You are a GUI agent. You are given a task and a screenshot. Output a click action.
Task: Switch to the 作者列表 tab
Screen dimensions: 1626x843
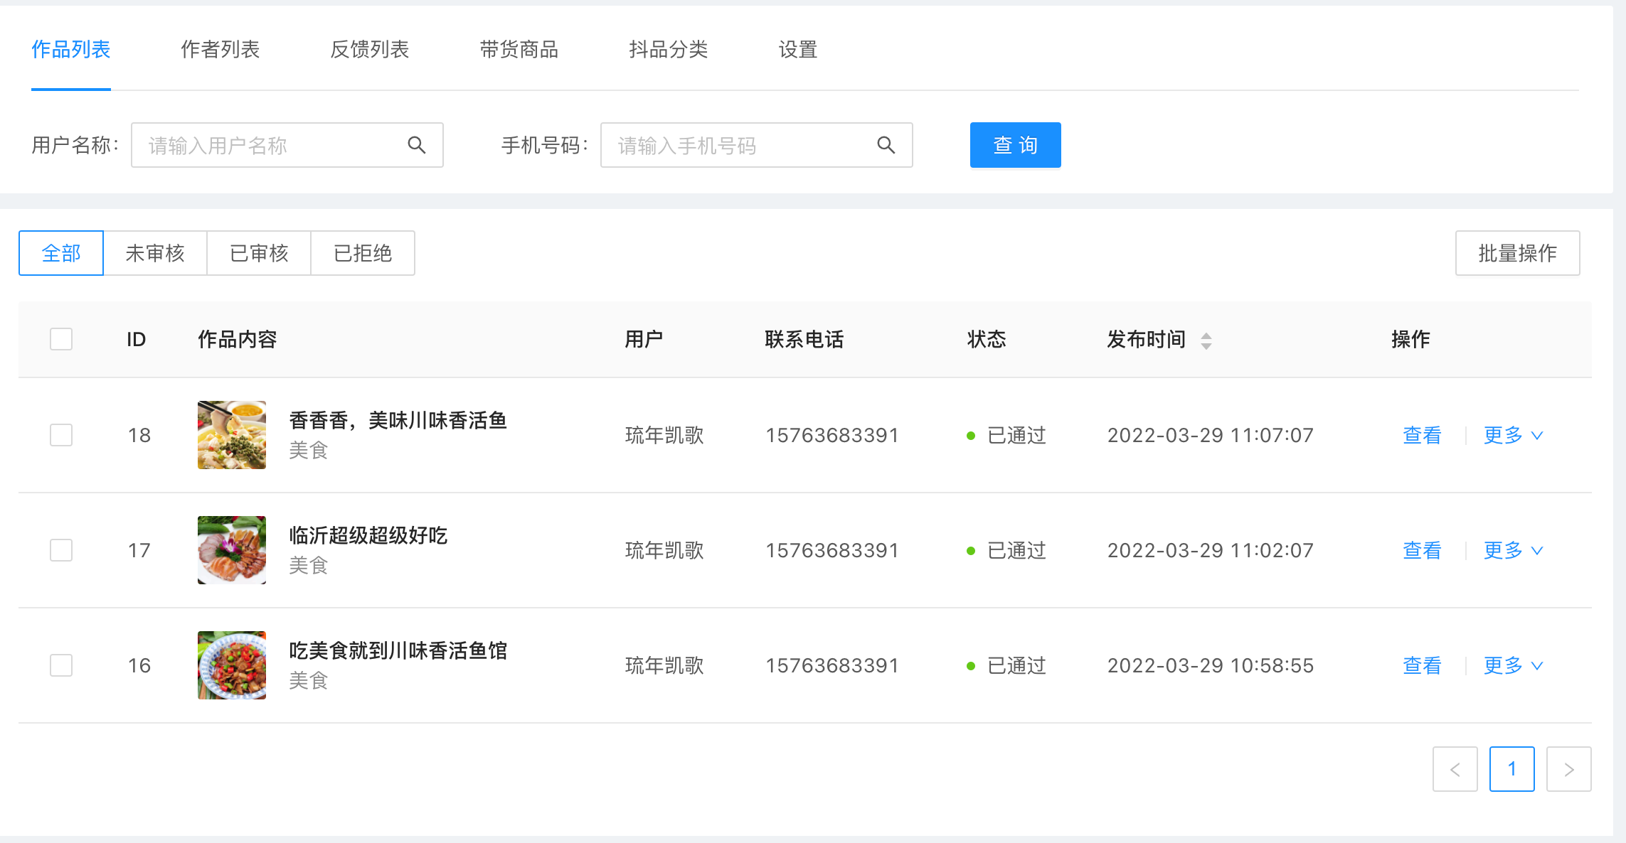220,49
